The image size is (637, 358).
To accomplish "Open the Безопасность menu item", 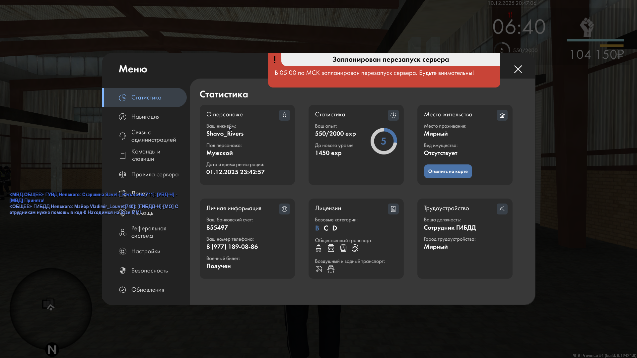I will pyautogui.click(x=149, y=270).
